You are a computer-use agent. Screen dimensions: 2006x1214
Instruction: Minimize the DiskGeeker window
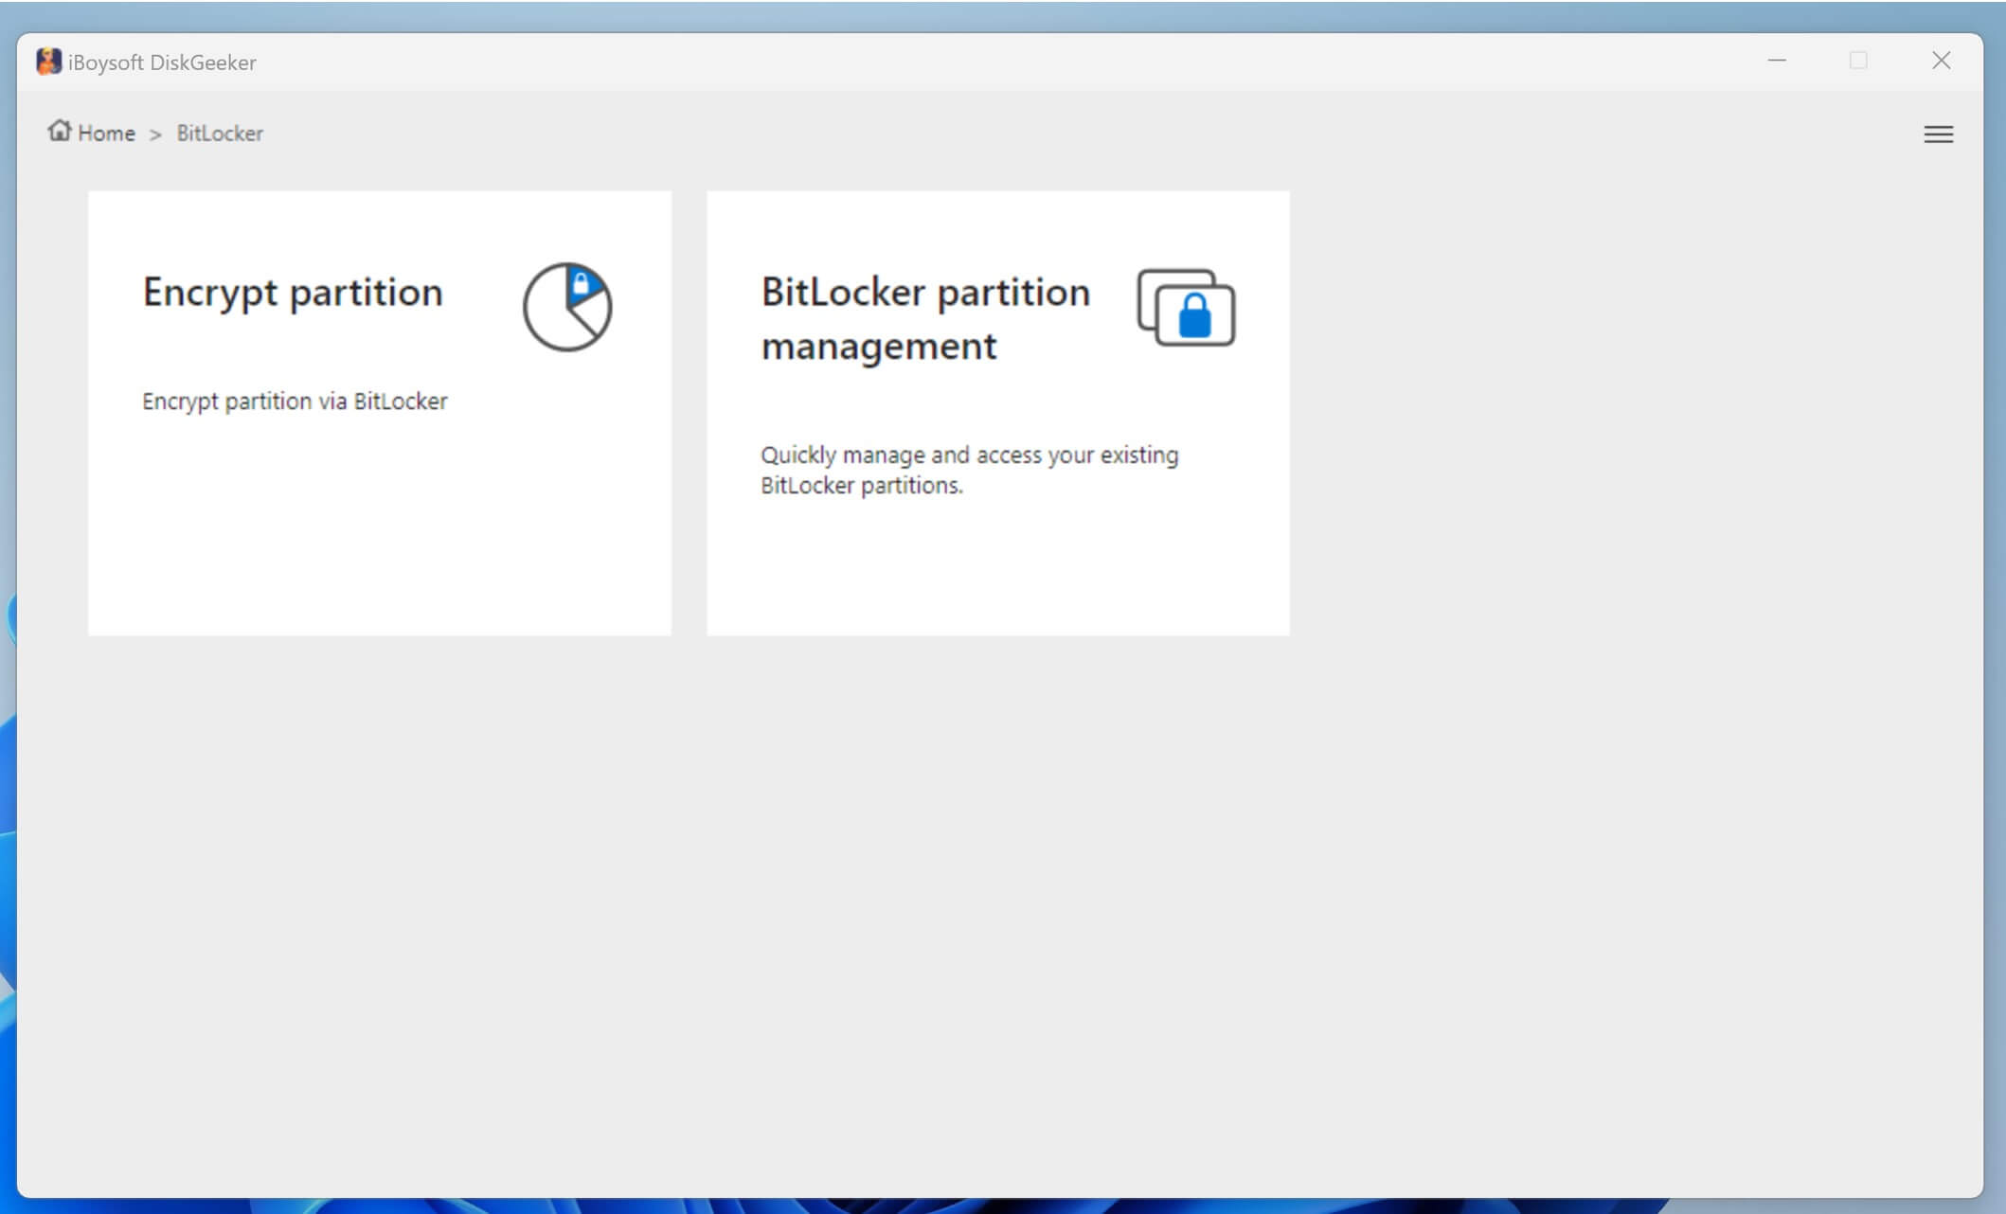(1777, 61)
